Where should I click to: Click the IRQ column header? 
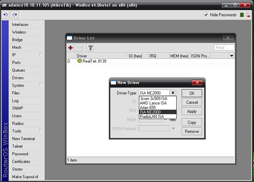click(159, 56)
